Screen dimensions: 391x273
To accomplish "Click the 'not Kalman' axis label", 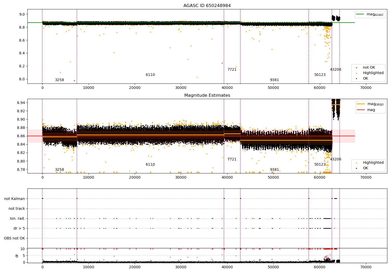I will (15, 199).
